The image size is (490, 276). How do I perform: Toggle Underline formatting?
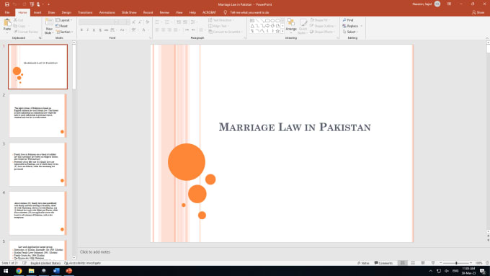(94, 30)
